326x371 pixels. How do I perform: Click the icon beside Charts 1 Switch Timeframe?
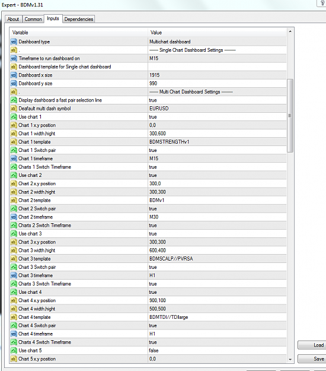pyautogui.click(x=14, y=167)
